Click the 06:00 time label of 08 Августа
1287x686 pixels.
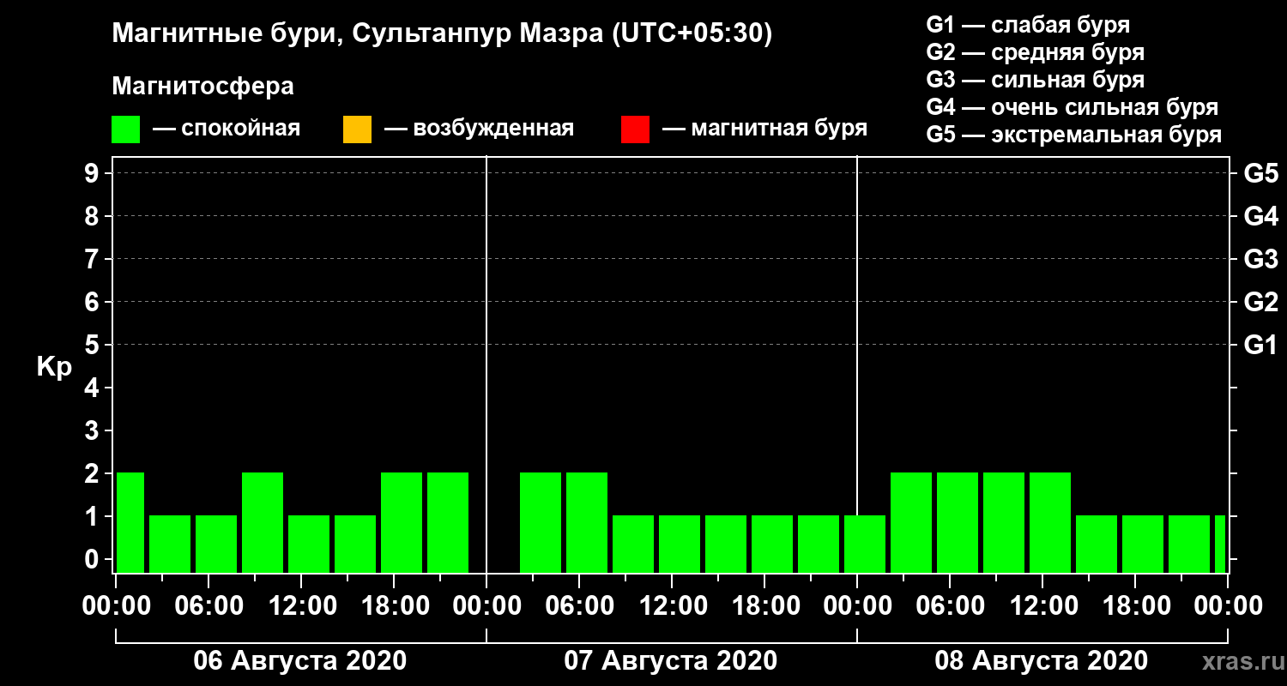950,606
